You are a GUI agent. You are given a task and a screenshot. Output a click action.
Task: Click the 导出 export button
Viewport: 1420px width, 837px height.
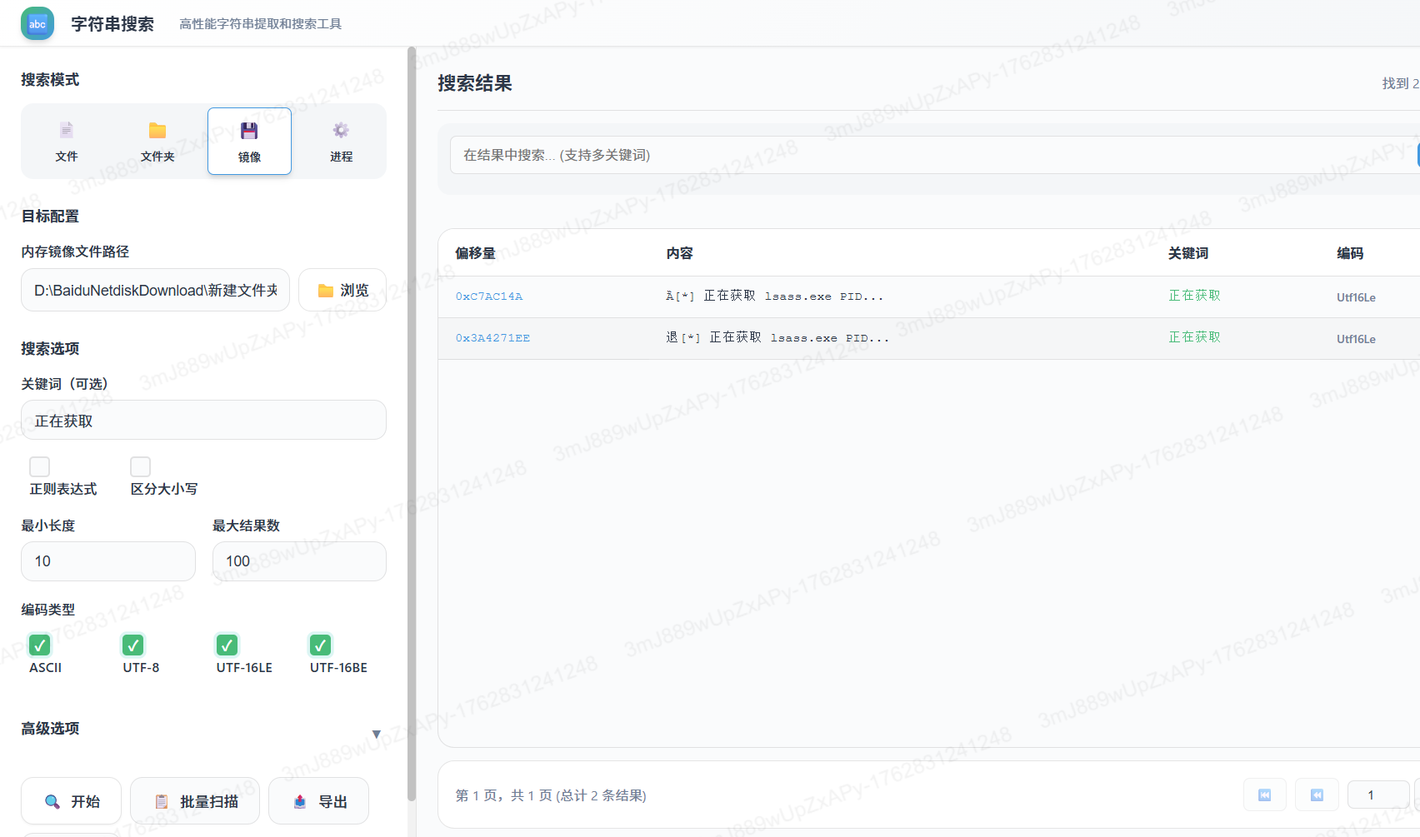318,801
